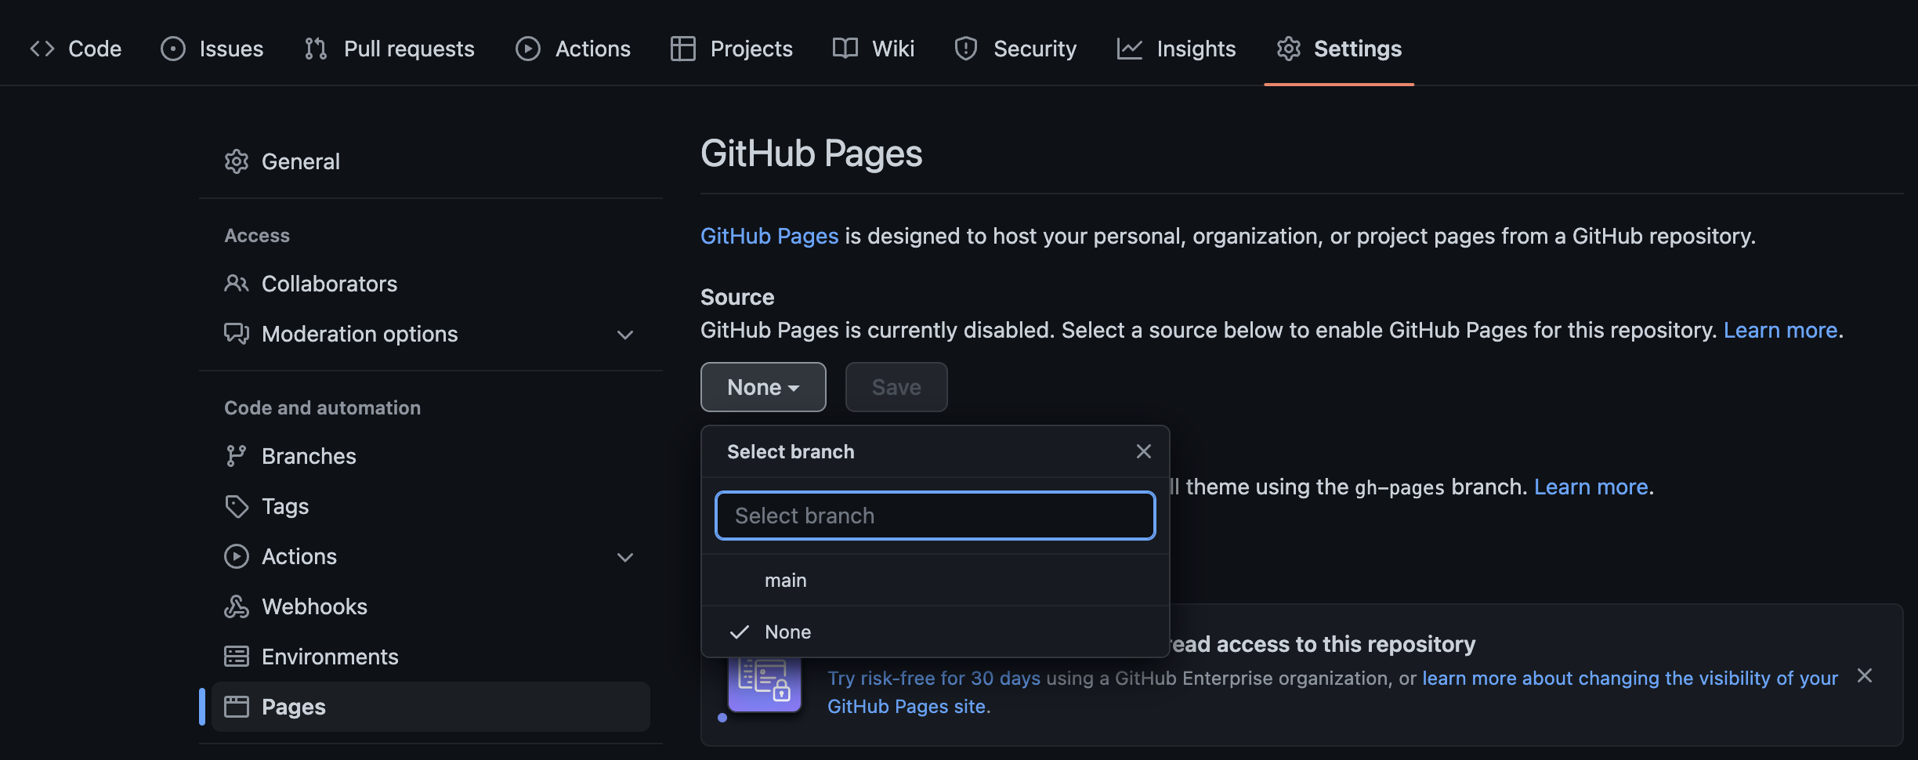This screenshot has width=1918, height=760.
Task: Click the Save button
Action: point(896,386)
